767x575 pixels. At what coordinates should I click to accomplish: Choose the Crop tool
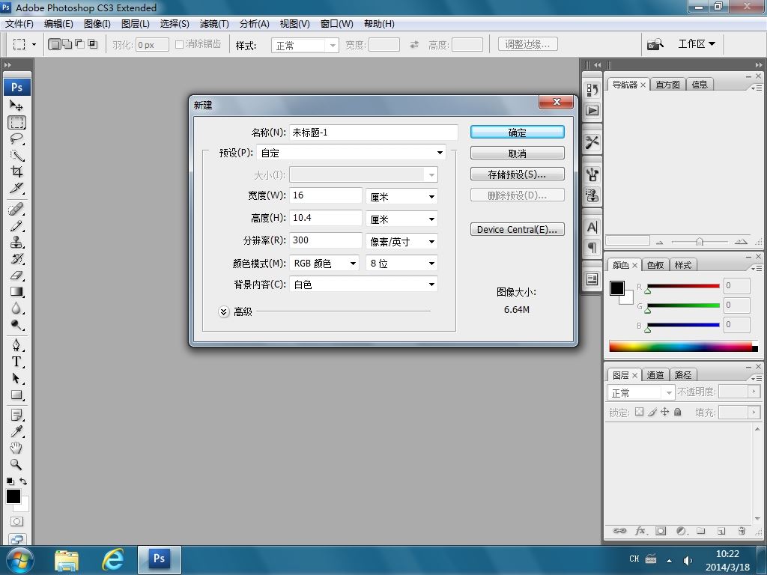[16, 172]
